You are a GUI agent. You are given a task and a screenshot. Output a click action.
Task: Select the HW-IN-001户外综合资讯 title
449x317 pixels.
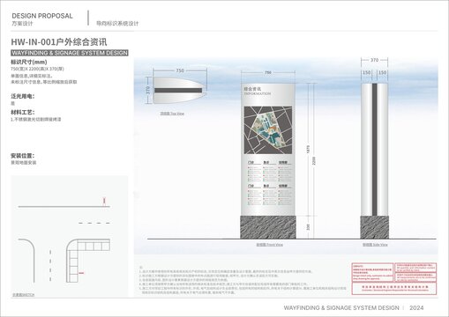[x=59, y=42]
